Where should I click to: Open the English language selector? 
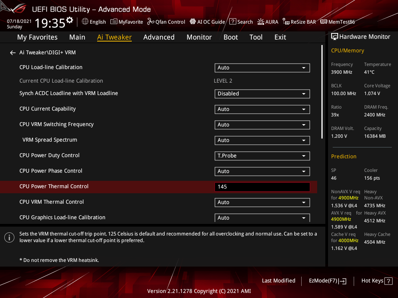pos(94,22)
